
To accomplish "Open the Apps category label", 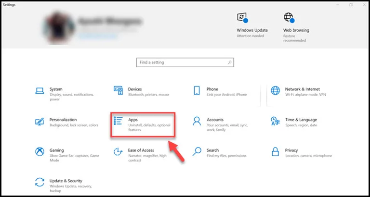I will [x=133, y=120].
